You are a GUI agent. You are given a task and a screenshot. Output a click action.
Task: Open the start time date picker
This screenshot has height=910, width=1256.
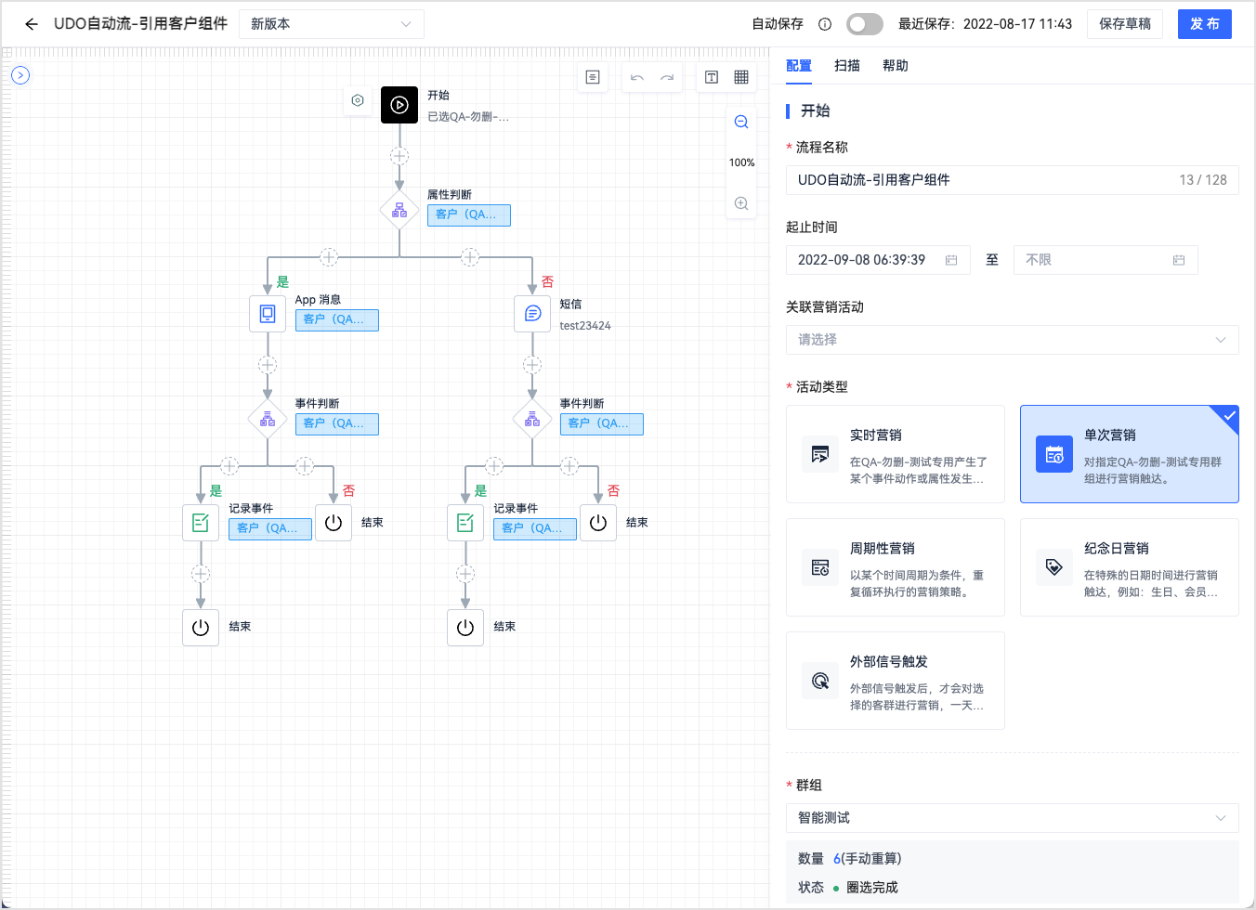[x=878, y=260]
